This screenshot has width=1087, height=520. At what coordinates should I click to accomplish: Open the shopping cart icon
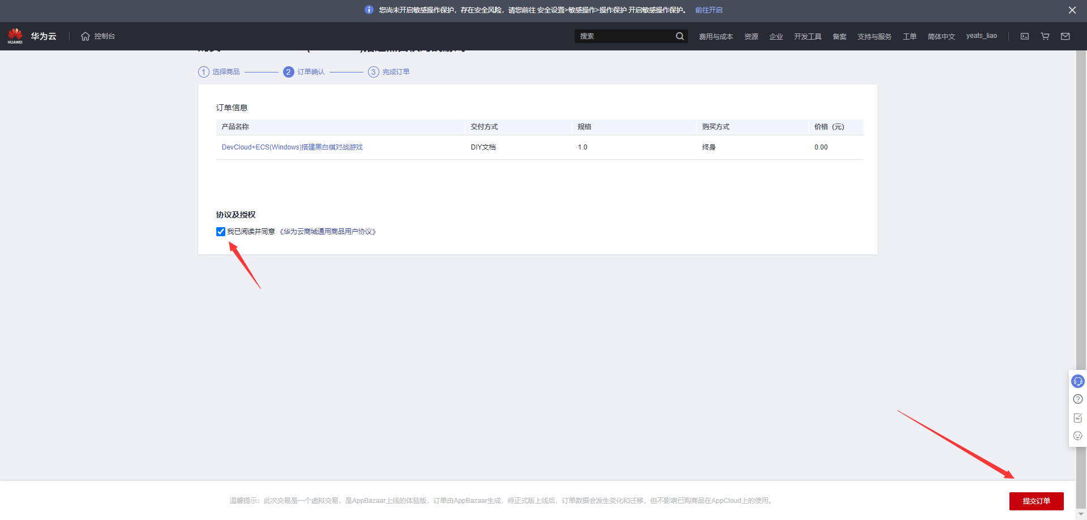coord(1045,36)
